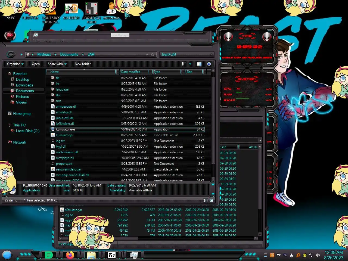Click the New folder button
Image resolution: width=348 pixels, height=261 pixels.
[x=83, y=64]
